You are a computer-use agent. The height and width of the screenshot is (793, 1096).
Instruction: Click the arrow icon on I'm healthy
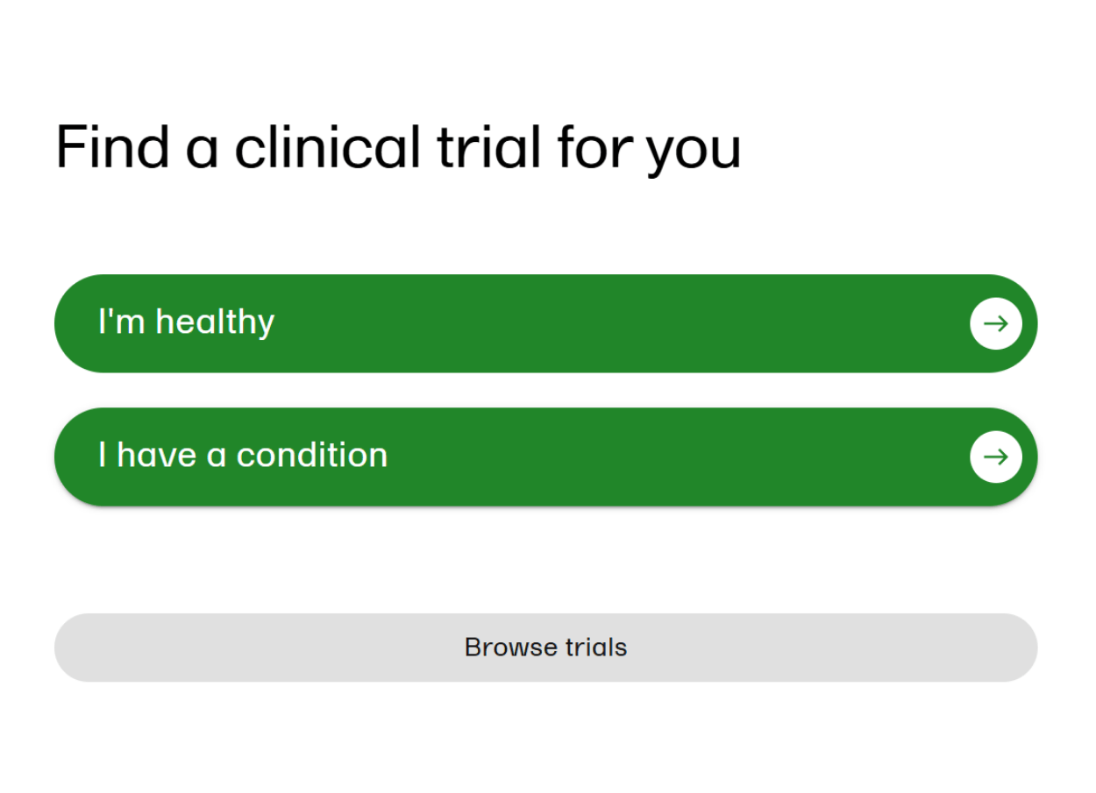coord(995,323)
